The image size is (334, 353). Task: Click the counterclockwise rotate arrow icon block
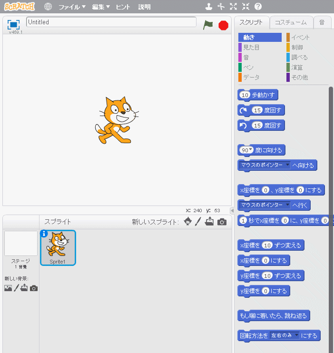[x=243, y=126]
